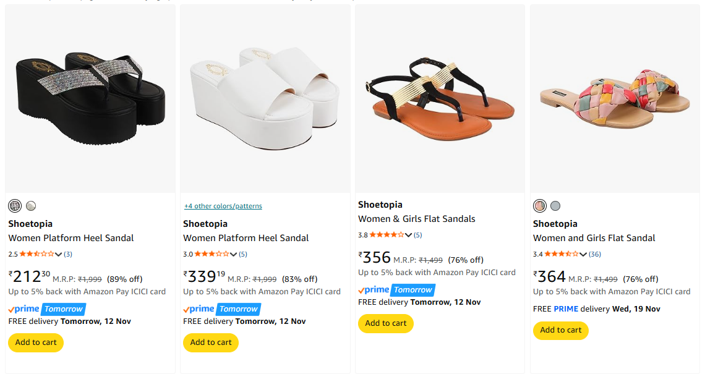Open the "+4 other colors/patterns" link
The width and height of the screenshot is (705, 374).
click(223, 206)
